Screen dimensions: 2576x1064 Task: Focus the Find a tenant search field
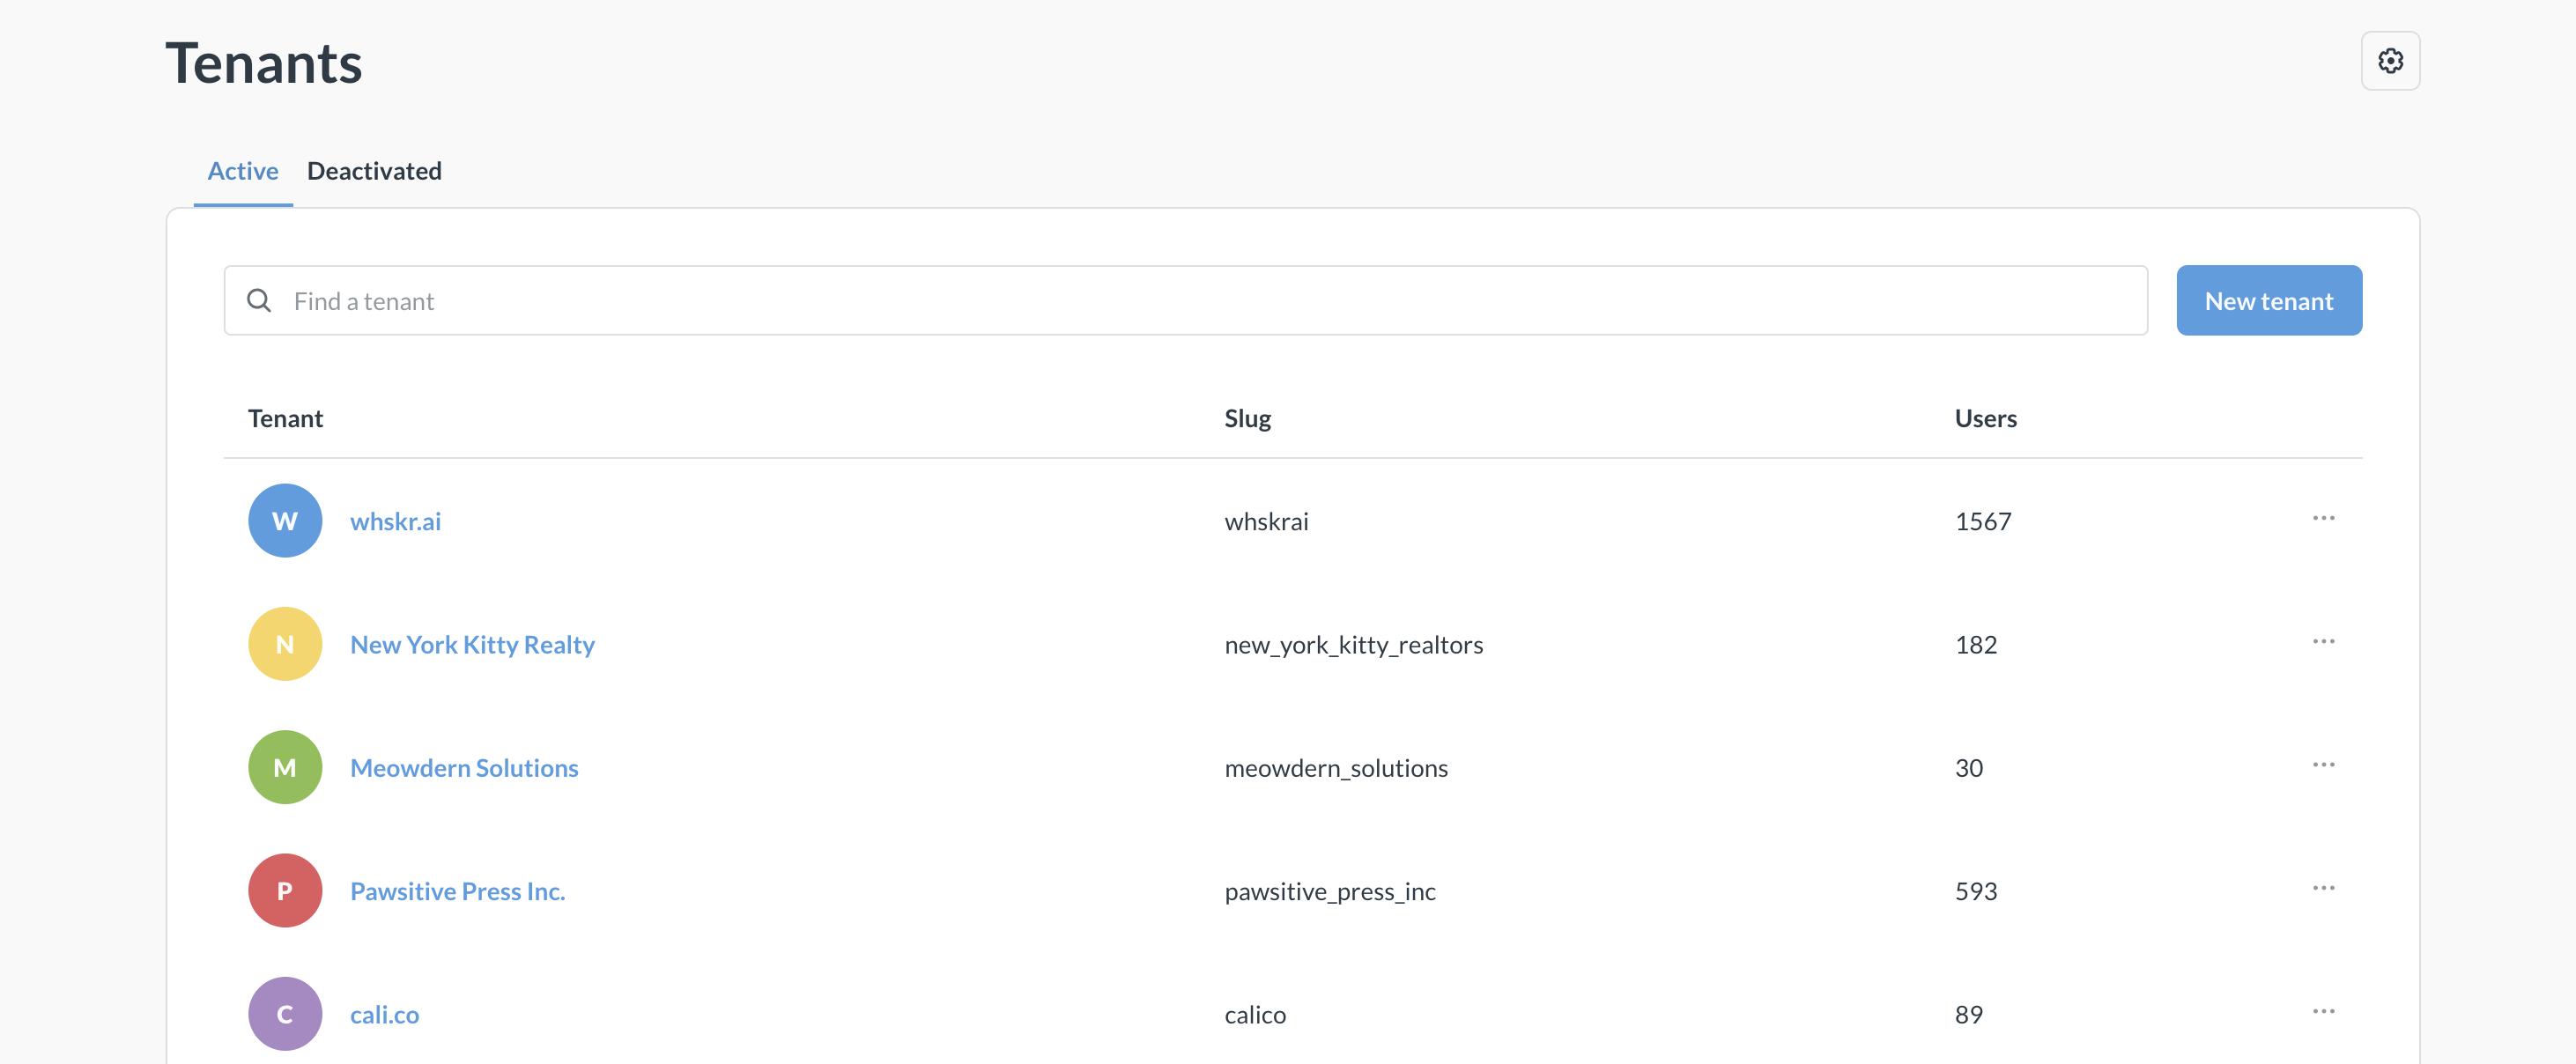point(1200,301)
